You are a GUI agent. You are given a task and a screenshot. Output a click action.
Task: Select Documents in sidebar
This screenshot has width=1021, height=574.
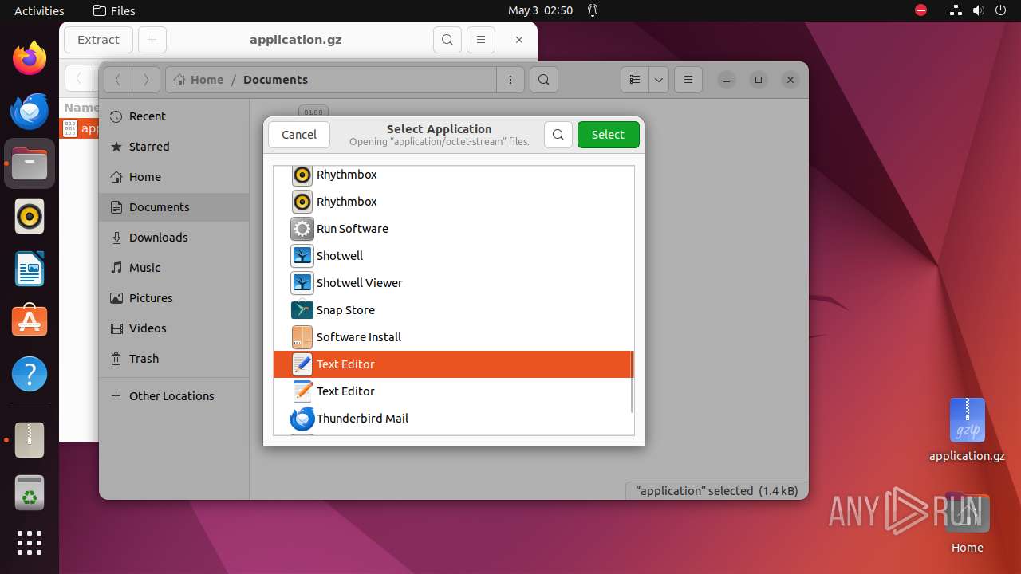point(174,207)
